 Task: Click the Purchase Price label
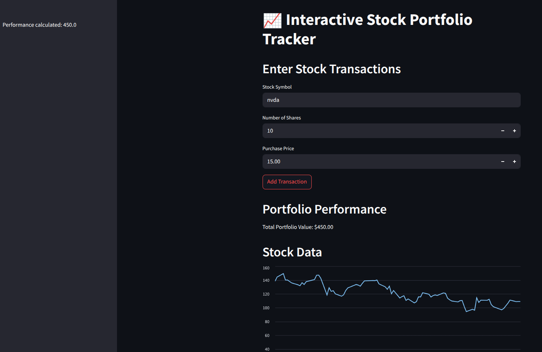278,149
